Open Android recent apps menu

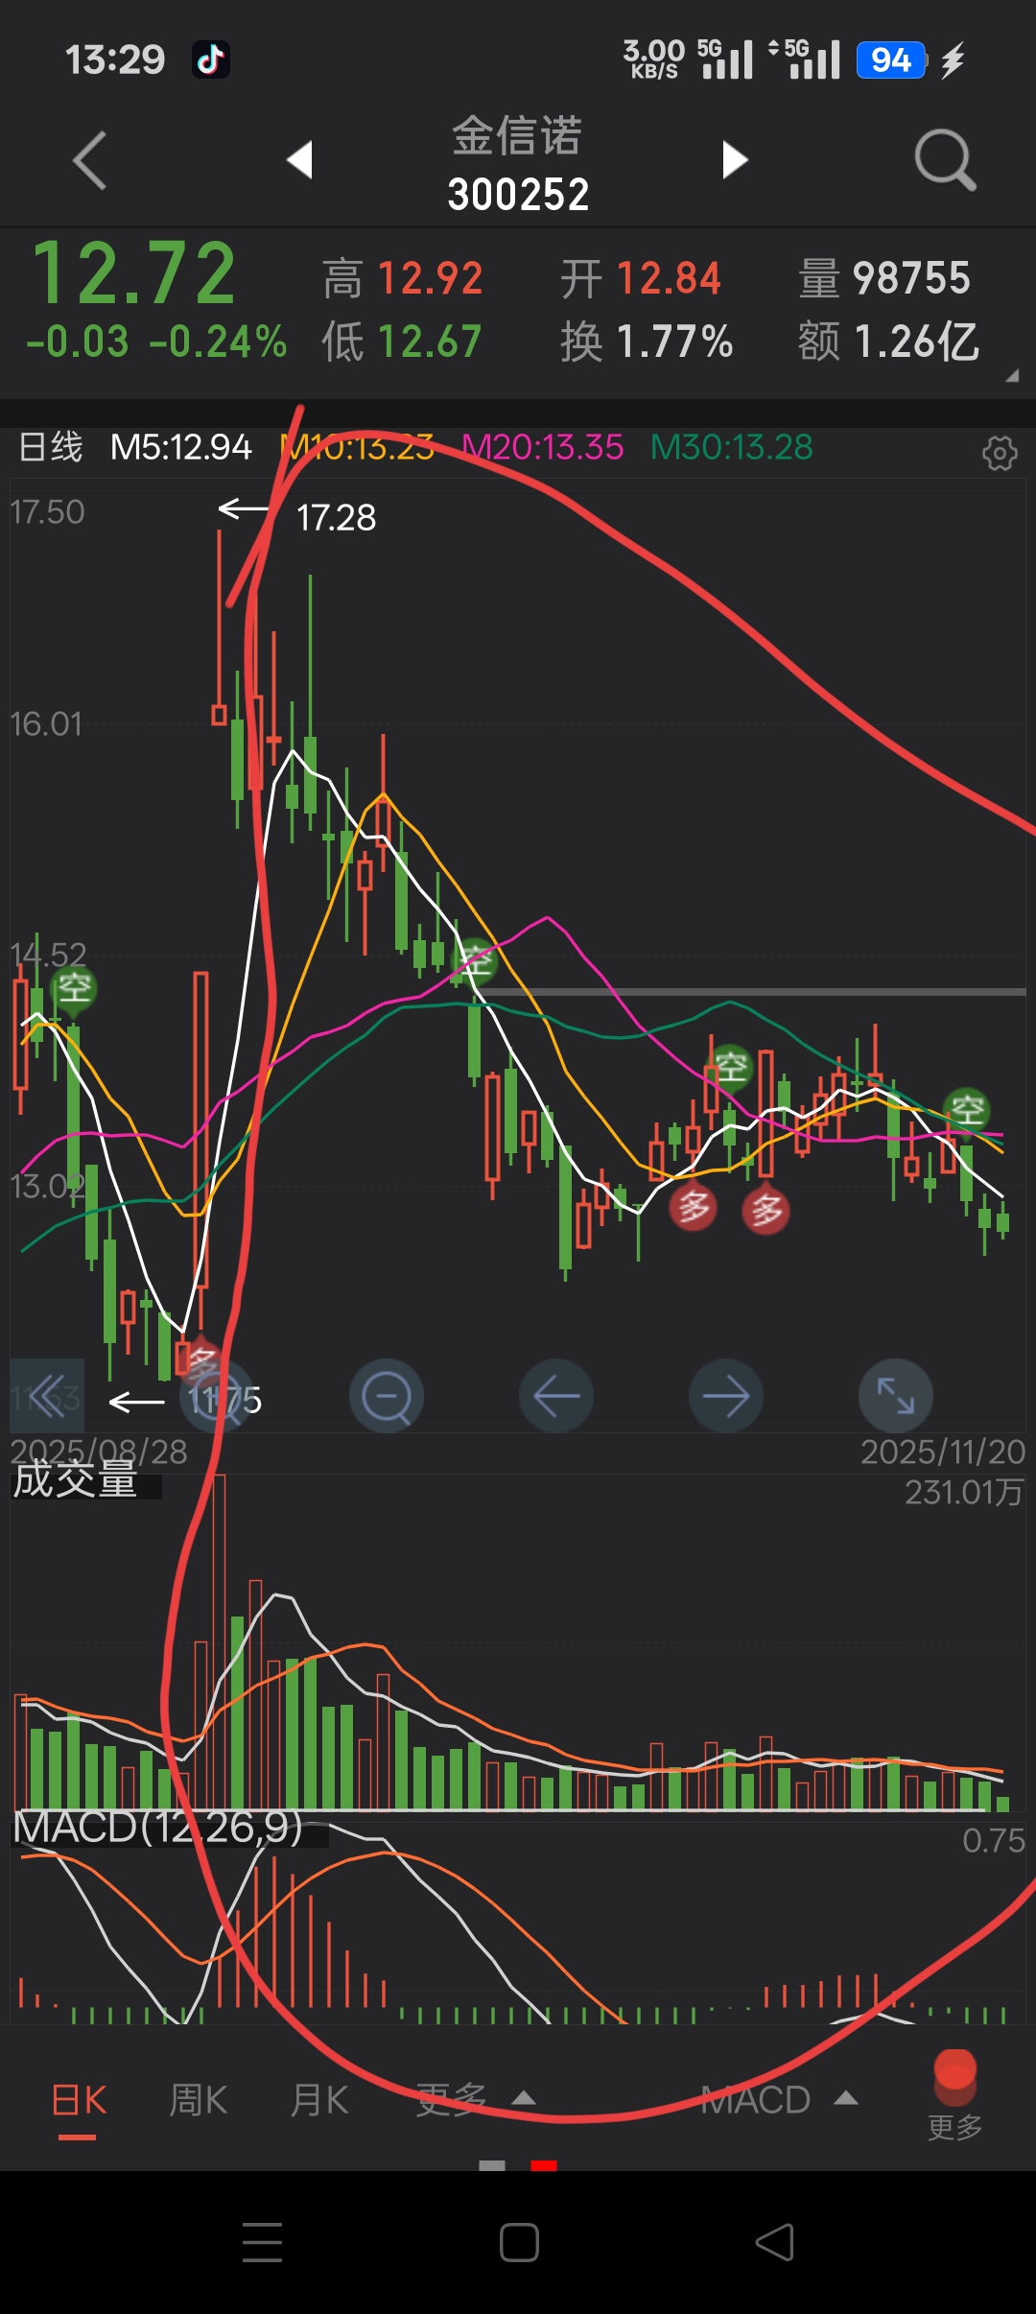click(262, 2242)
